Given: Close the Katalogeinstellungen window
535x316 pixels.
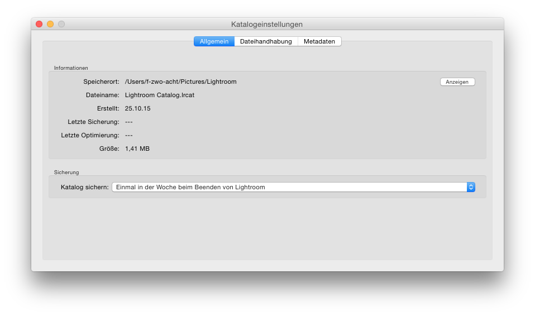Looking at the screenshot, I should pyautogui.click(x=39, y=24).
